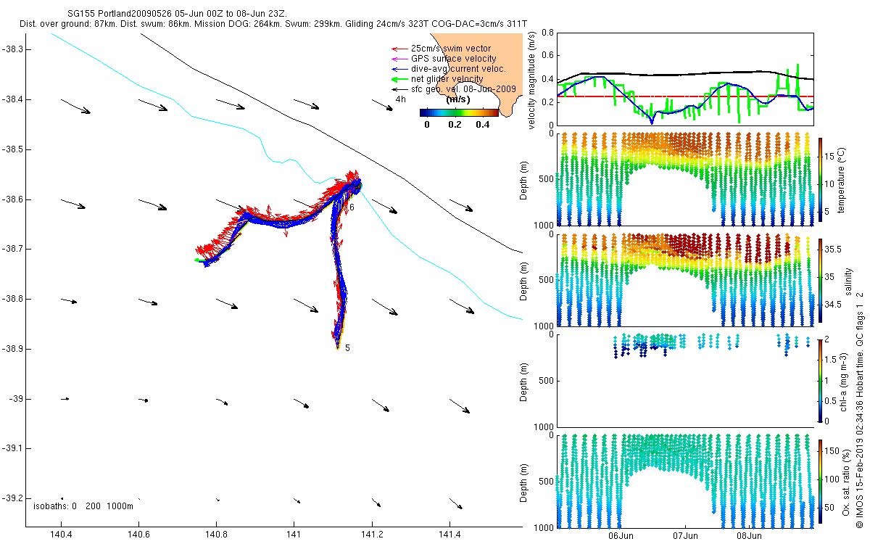The image size is (870, 544).
Task: Click latitude tick '-38.3' on map axis
Action: (14, 49)
